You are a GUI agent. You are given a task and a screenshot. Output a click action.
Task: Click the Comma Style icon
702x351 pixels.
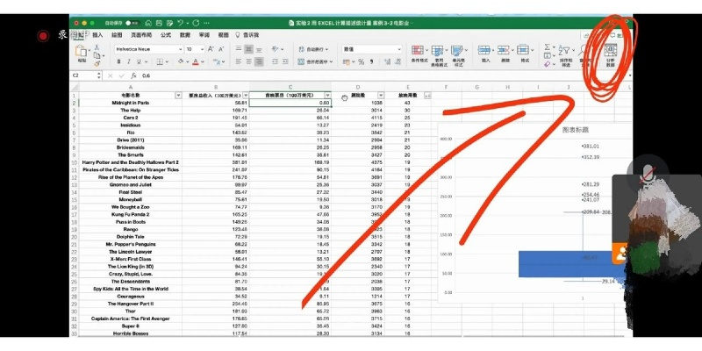(371, 62)
